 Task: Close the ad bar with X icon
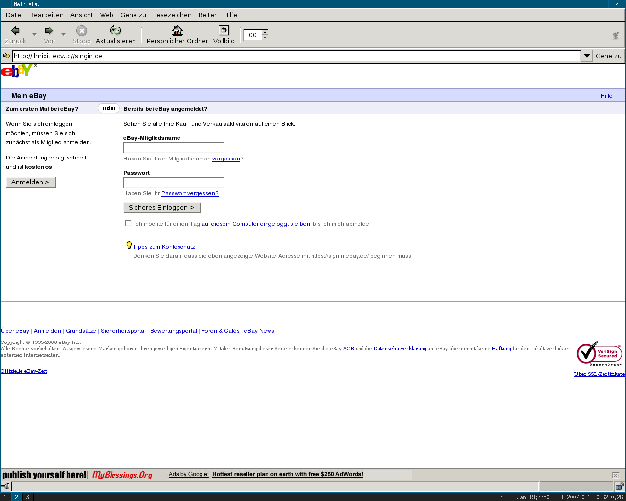(616, 475)
